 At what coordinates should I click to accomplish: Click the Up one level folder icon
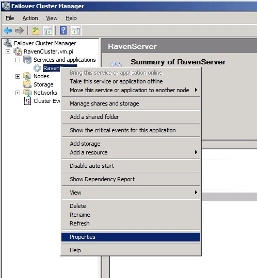click(x=36, y=30)
